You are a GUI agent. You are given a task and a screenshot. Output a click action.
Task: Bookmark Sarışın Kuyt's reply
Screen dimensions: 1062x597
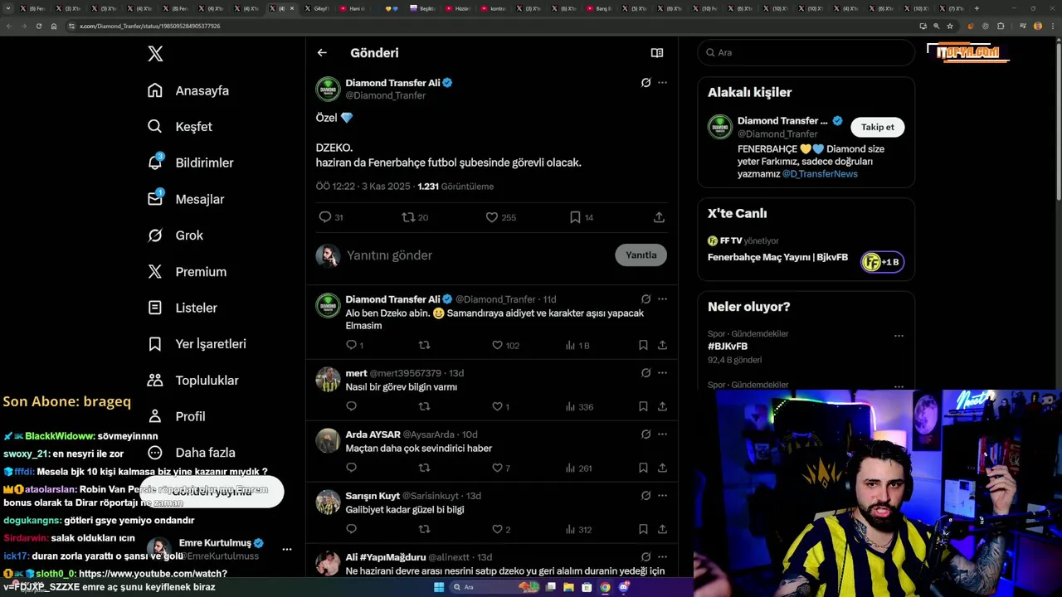[x=643, y=529]
